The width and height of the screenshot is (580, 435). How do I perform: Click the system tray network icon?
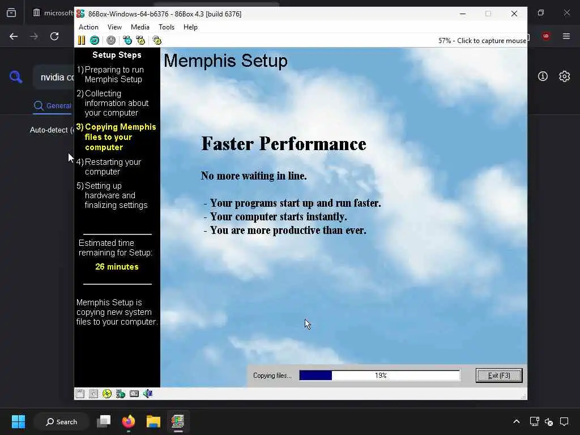534,421
